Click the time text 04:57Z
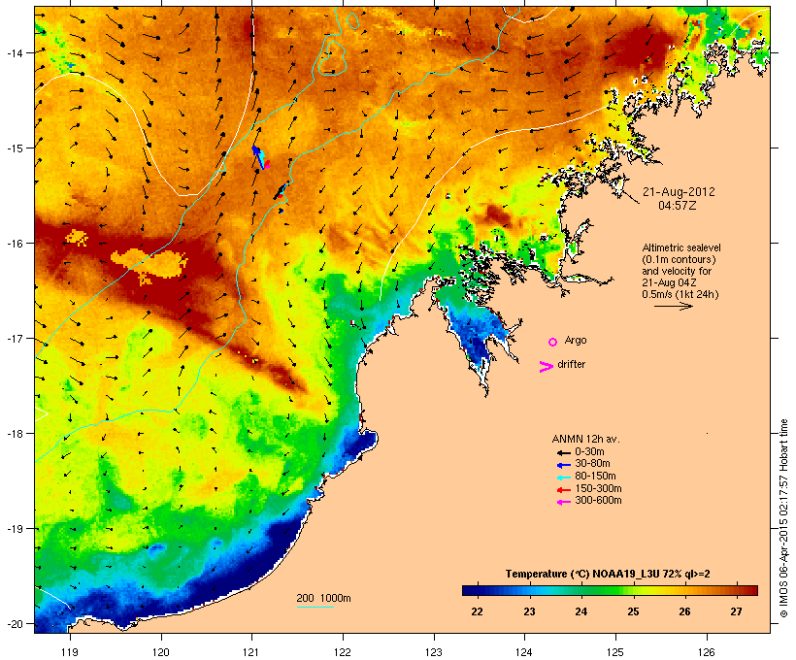The width and height of the screenshot is (796, 660). click(x=678, y=206)
